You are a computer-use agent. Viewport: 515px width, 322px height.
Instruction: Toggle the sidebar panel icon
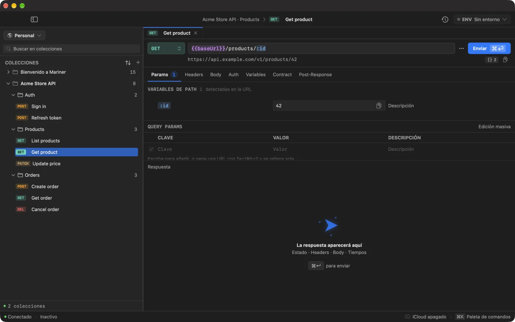(34, 19)
